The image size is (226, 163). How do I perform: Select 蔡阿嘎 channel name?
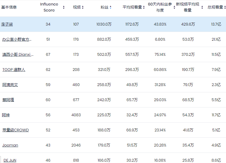(8, 100)
